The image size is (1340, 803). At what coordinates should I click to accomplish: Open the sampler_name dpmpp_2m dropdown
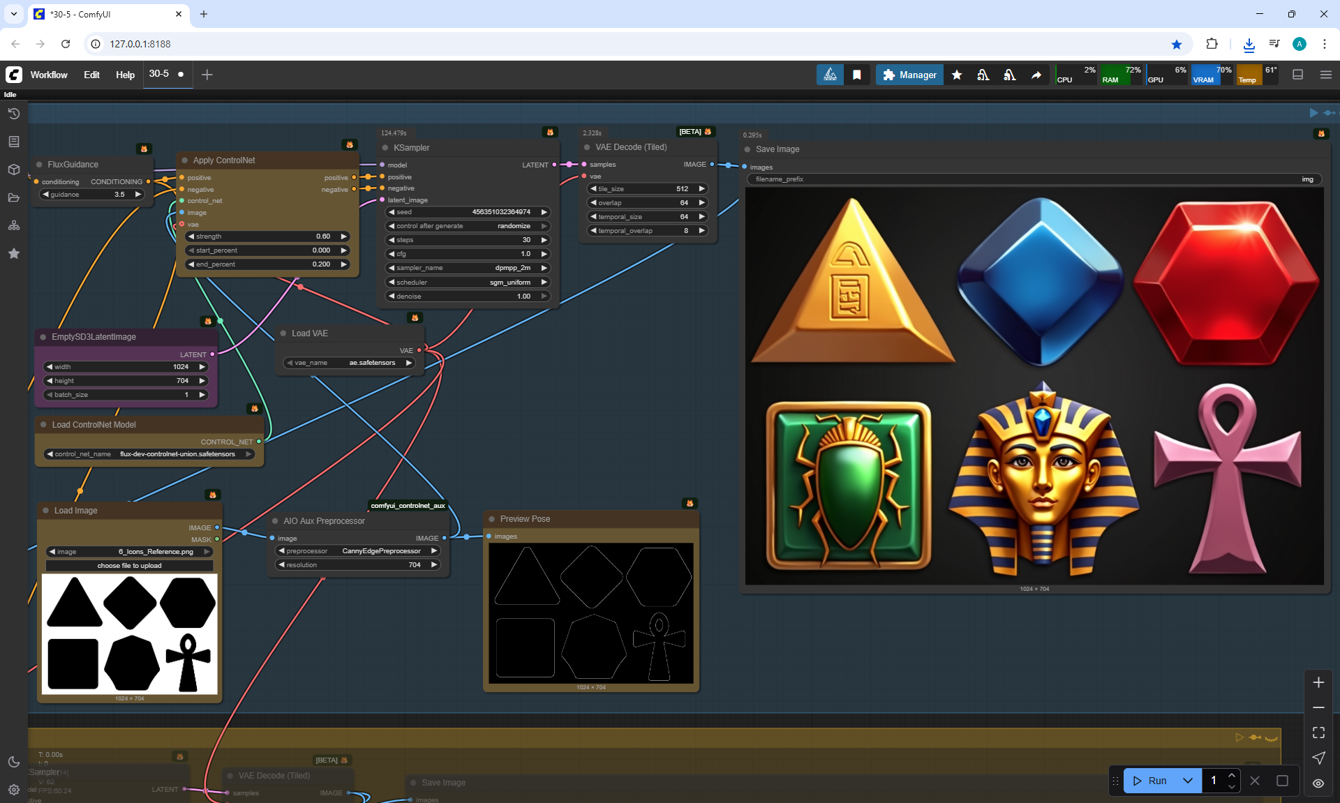(468, 268)
